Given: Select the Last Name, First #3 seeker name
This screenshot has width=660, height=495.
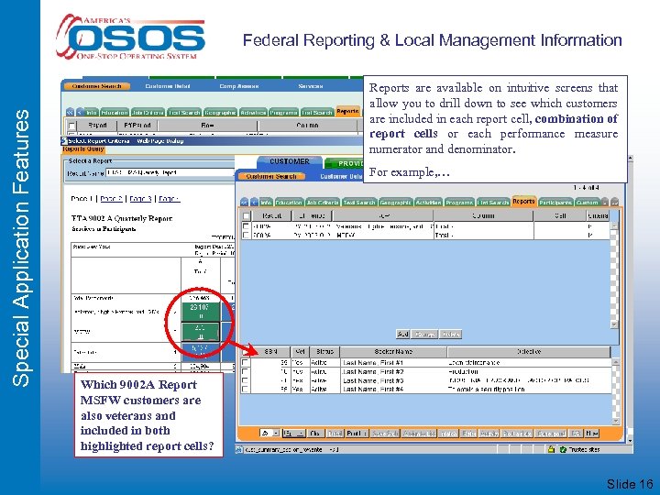Looking at the screenshot, I should point(373,380).
